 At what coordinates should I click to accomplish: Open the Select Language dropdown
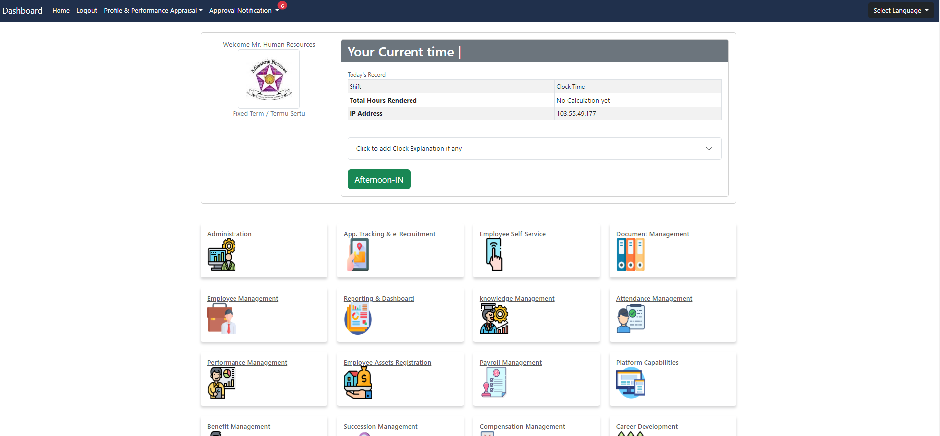click(901, 10)
